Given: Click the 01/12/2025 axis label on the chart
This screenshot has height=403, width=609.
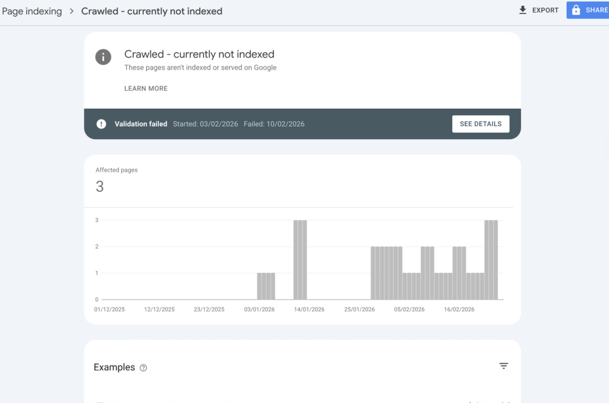Looking at the screenshot, I should (x=109, y=309).
